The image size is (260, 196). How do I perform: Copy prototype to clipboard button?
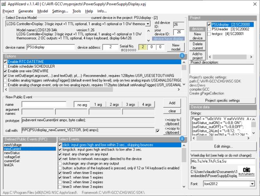point(172,122)
